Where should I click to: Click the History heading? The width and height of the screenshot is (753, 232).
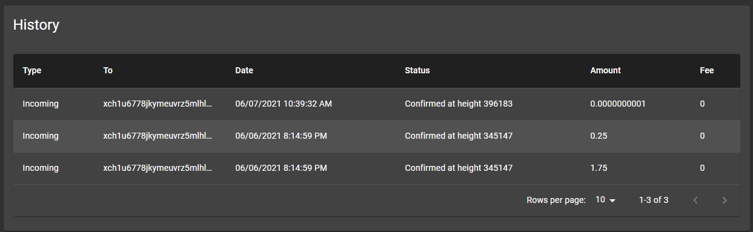pos(36,25)
